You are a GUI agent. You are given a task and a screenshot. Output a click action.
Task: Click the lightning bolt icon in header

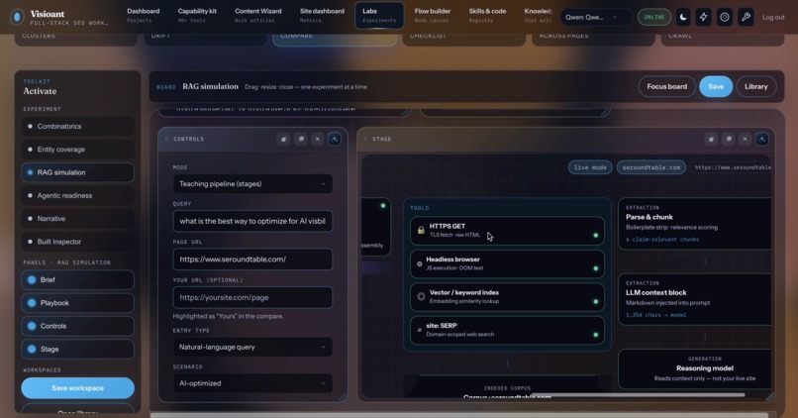(x=703, y=17)
